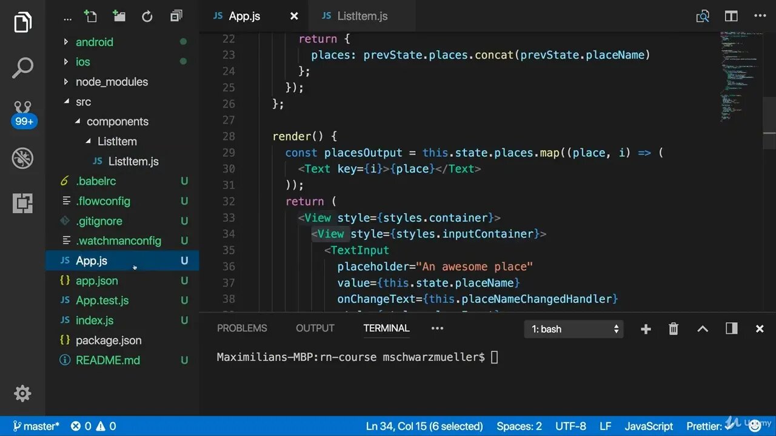Open Source Control view with 99+ badge

click(x=23, y=113)
